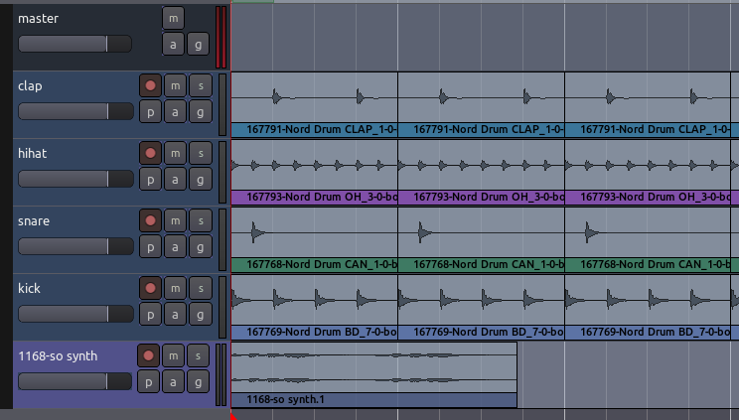Open the 1168-so synth automation menu
Image resolution: width=739 pixels, height=420 pixels.
[x=174, y=382]
